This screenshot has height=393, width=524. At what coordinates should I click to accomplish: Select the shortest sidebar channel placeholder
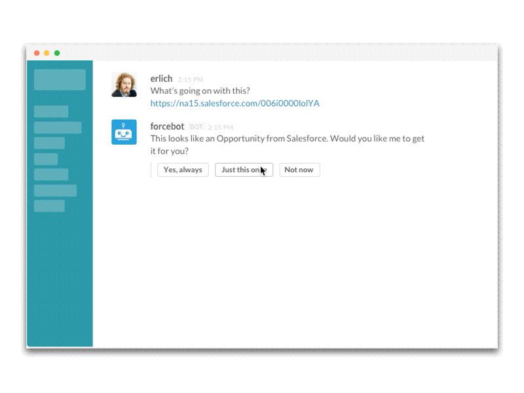pos(46,159)
